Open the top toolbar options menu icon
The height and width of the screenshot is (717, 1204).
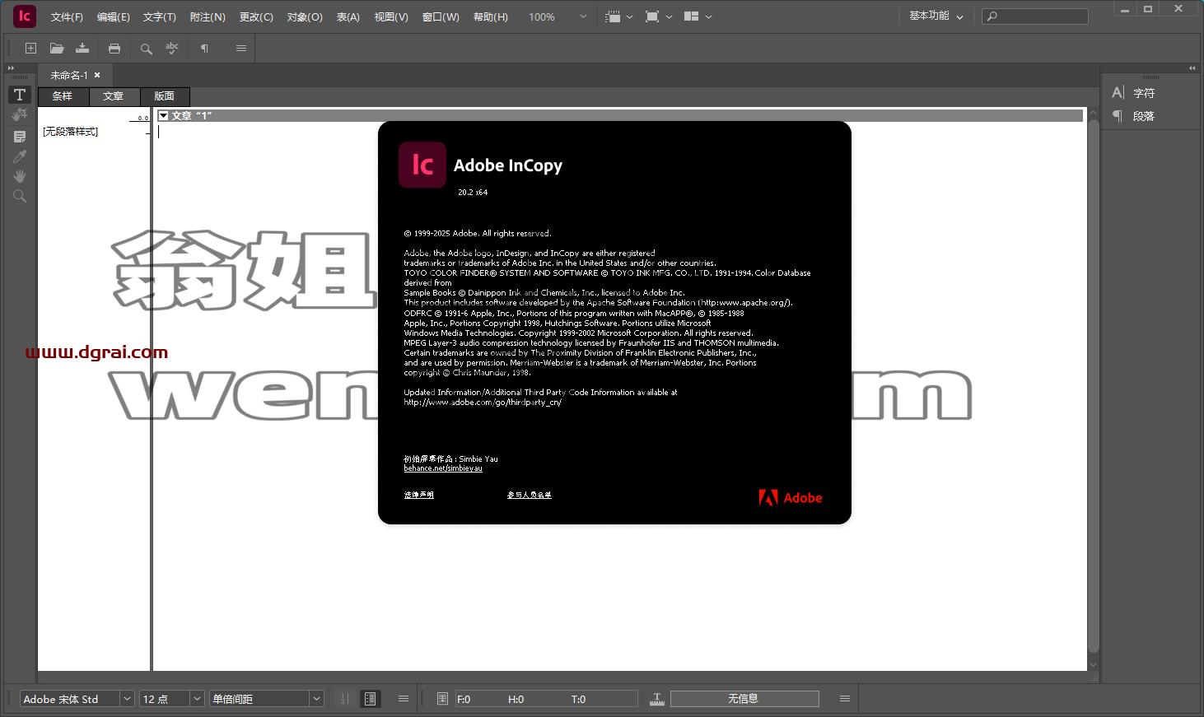241,49
